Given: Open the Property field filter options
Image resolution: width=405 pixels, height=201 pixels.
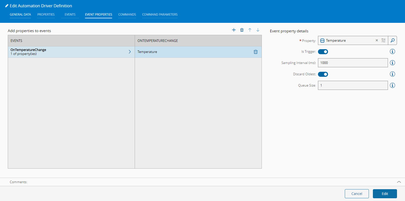Looking at the screenshot, I should pos(383,40).
